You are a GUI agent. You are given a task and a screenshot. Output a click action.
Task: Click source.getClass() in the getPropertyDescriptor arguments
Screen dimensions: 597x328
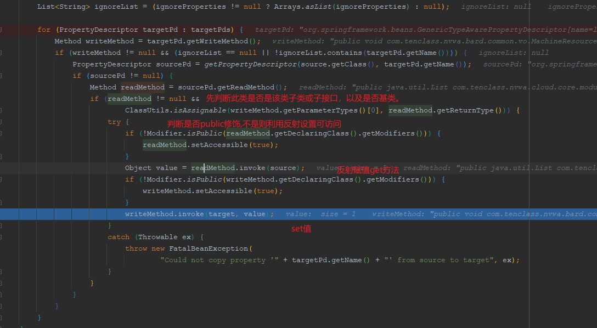click(337, 64)
